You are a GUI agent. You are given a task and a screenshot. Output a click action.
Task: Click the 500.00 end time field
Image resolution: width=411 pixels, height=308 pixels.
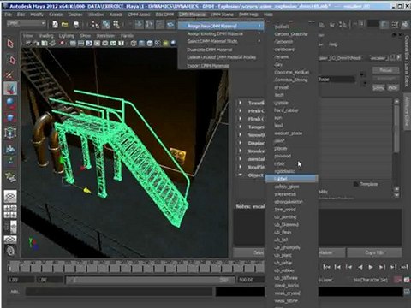(x=251, y=280)
